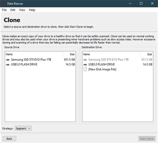Minimize the Data Rescue window
The image size is (158, 143).
(130, 3)
